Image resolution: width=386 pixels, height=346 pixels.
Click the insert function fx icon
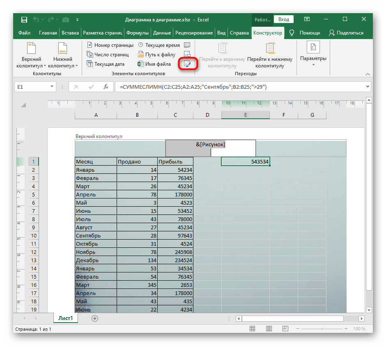(106, 87)
